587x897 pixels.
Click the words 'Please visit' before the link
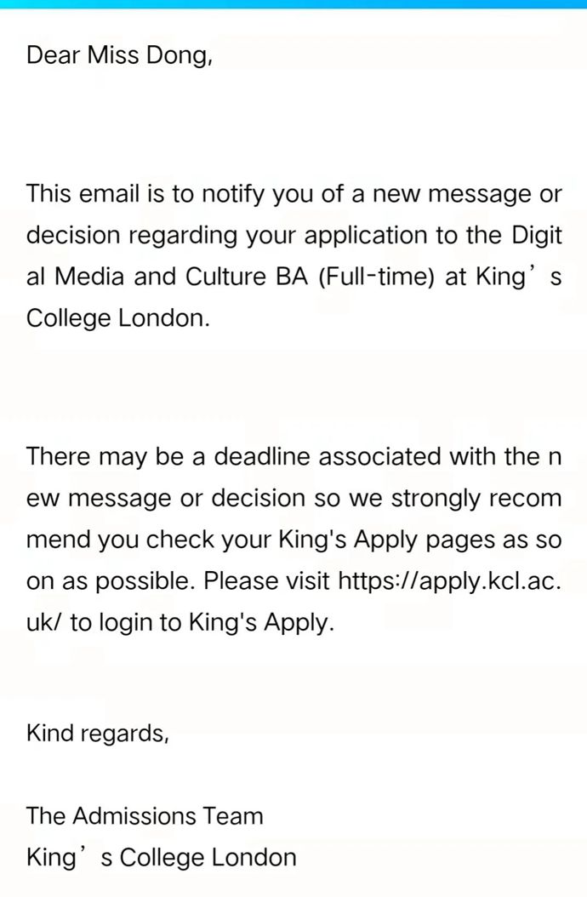(x=266, y=581)
